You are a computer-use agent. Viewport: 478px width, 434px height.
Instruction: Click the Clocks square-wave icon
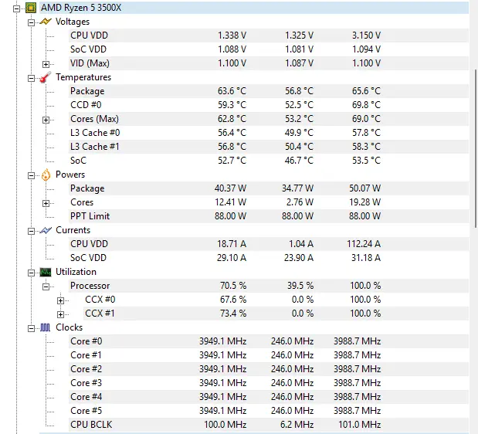[45, 327]
